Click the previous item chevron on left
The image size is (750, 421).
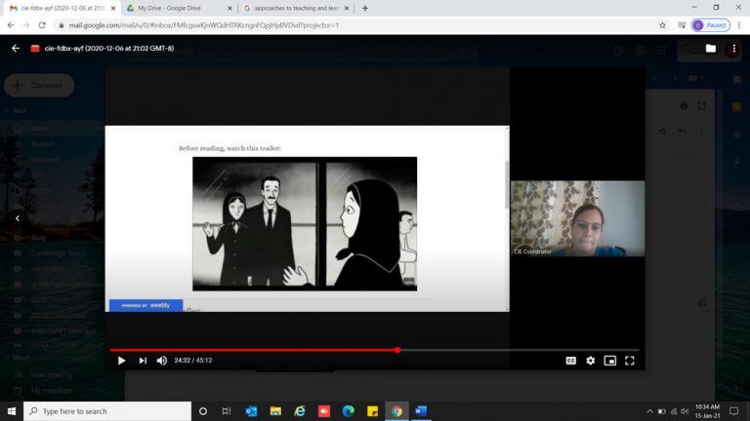click(18, 218)
